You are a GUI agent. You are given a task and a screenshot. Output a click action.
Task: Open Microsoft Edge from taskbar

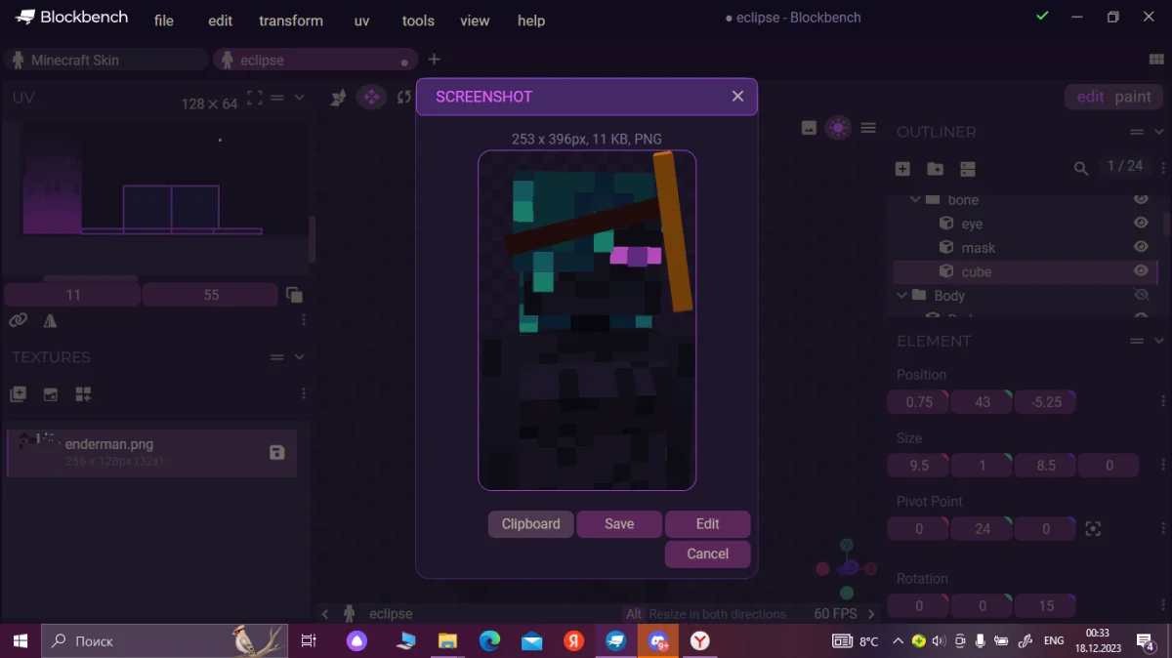click(489, 640)
